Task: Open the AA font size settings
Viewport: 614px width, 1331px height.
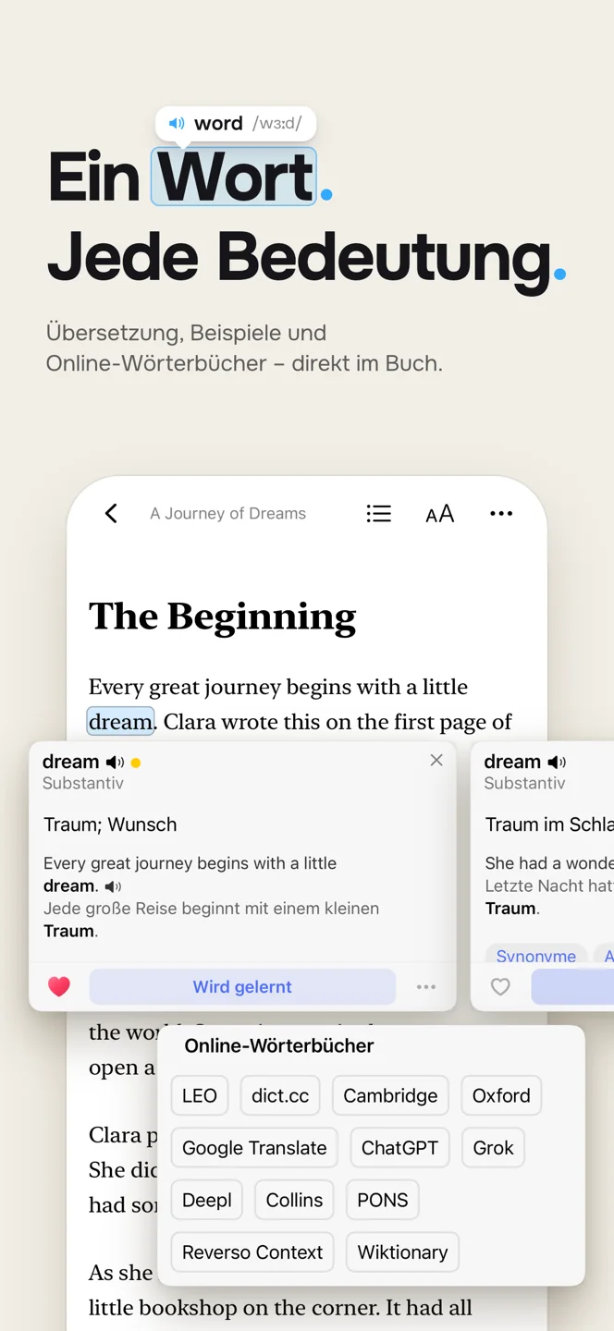Action: 440,514
